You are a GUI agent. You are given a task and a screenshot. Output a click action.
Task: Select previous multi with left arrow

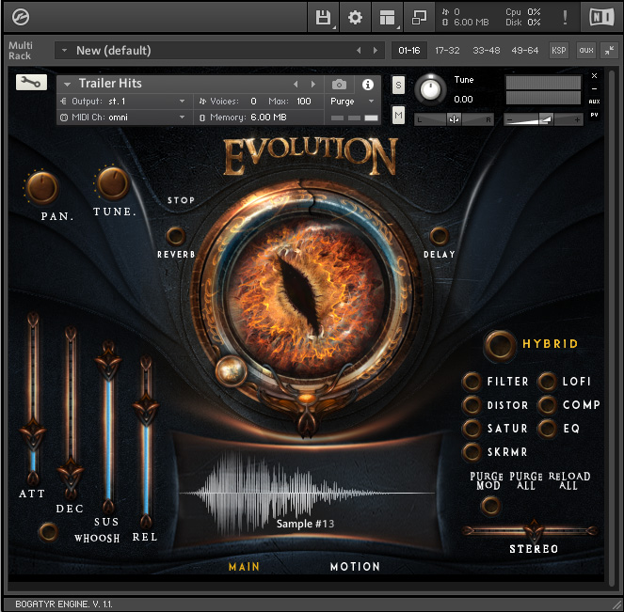359,51
